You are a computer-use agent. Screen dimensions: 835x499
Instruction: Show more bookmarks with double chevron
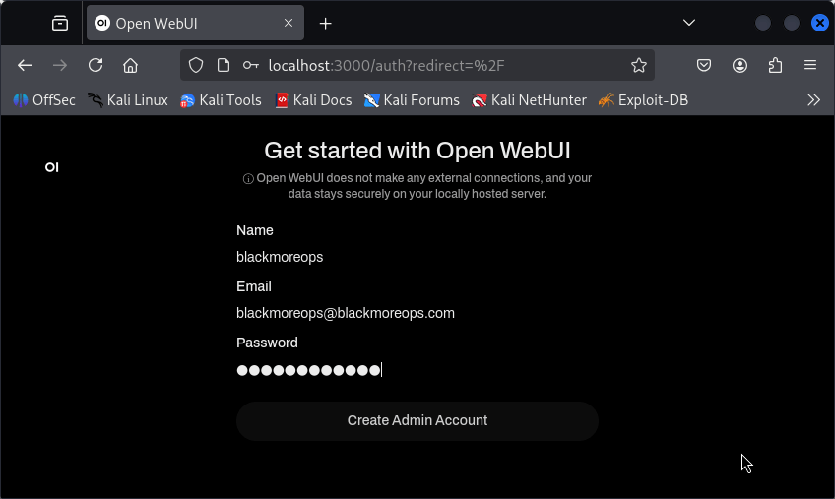tap(813, 100)
